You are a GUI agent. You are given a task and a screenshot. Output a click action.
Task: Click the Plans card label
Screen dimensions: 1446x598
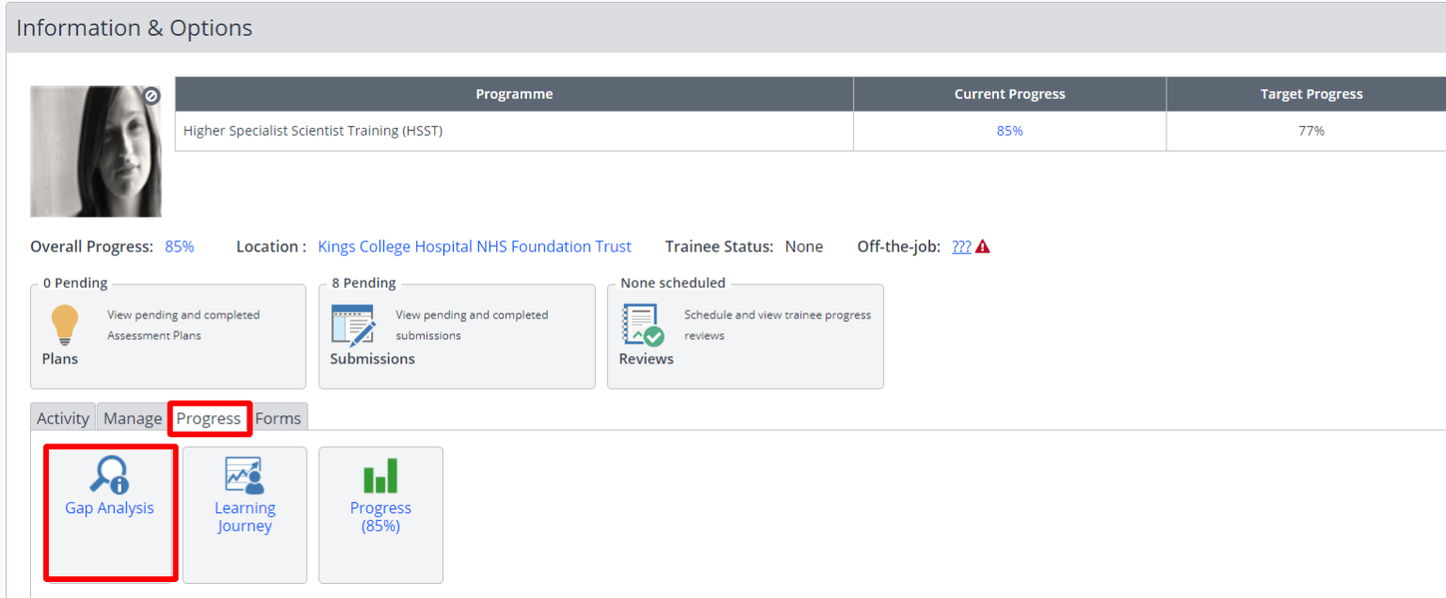click(x=60, y=359)
